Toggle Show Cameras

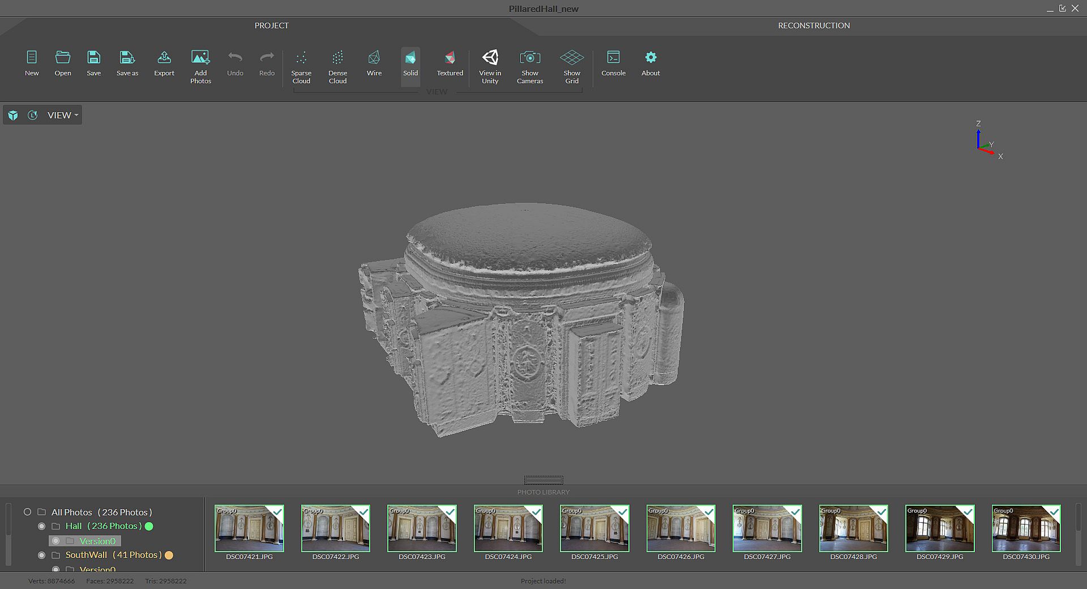529,58
